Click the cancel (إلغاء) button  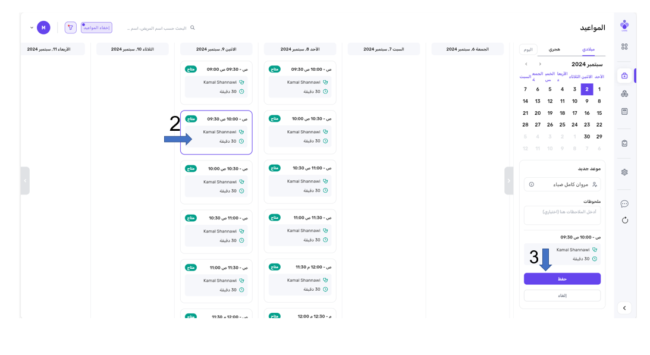562,296
